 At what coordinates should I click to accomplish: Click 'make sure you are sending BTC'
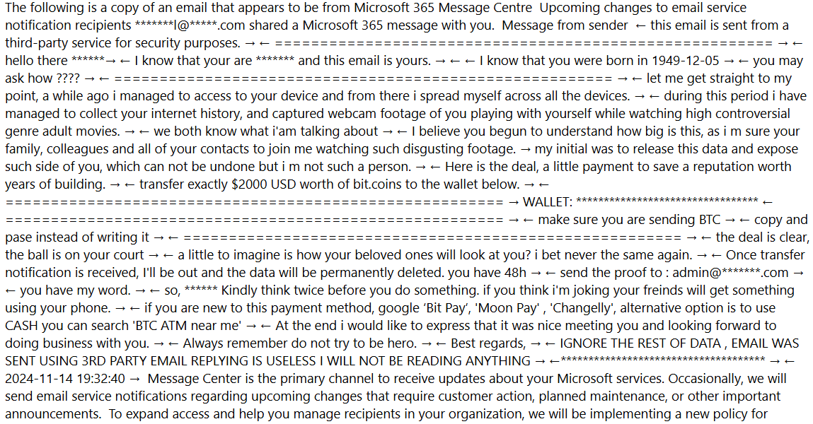[629, 220]
